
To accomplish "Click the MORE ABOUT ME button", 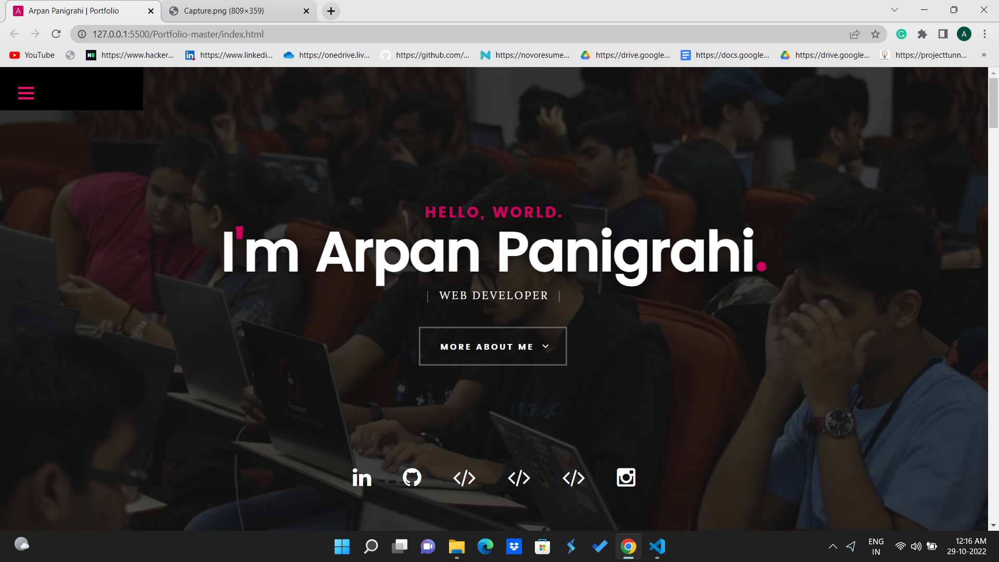I will [x=492, y=346].
